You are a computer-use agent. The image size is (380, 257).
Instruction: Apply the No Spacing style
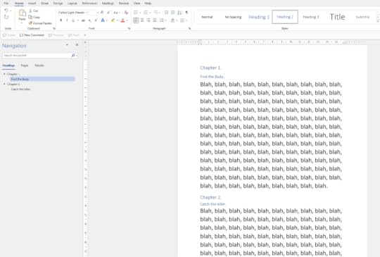pos(233,17)
